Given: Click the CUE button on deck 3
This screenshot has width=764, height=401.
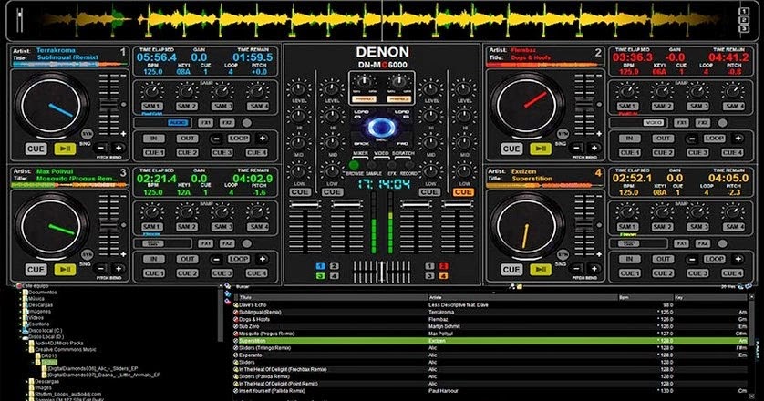Looking at the screenshot, I should [36, 270].
